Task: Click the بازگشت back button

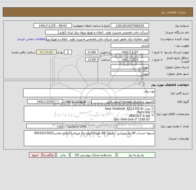Action: (49, 155)
